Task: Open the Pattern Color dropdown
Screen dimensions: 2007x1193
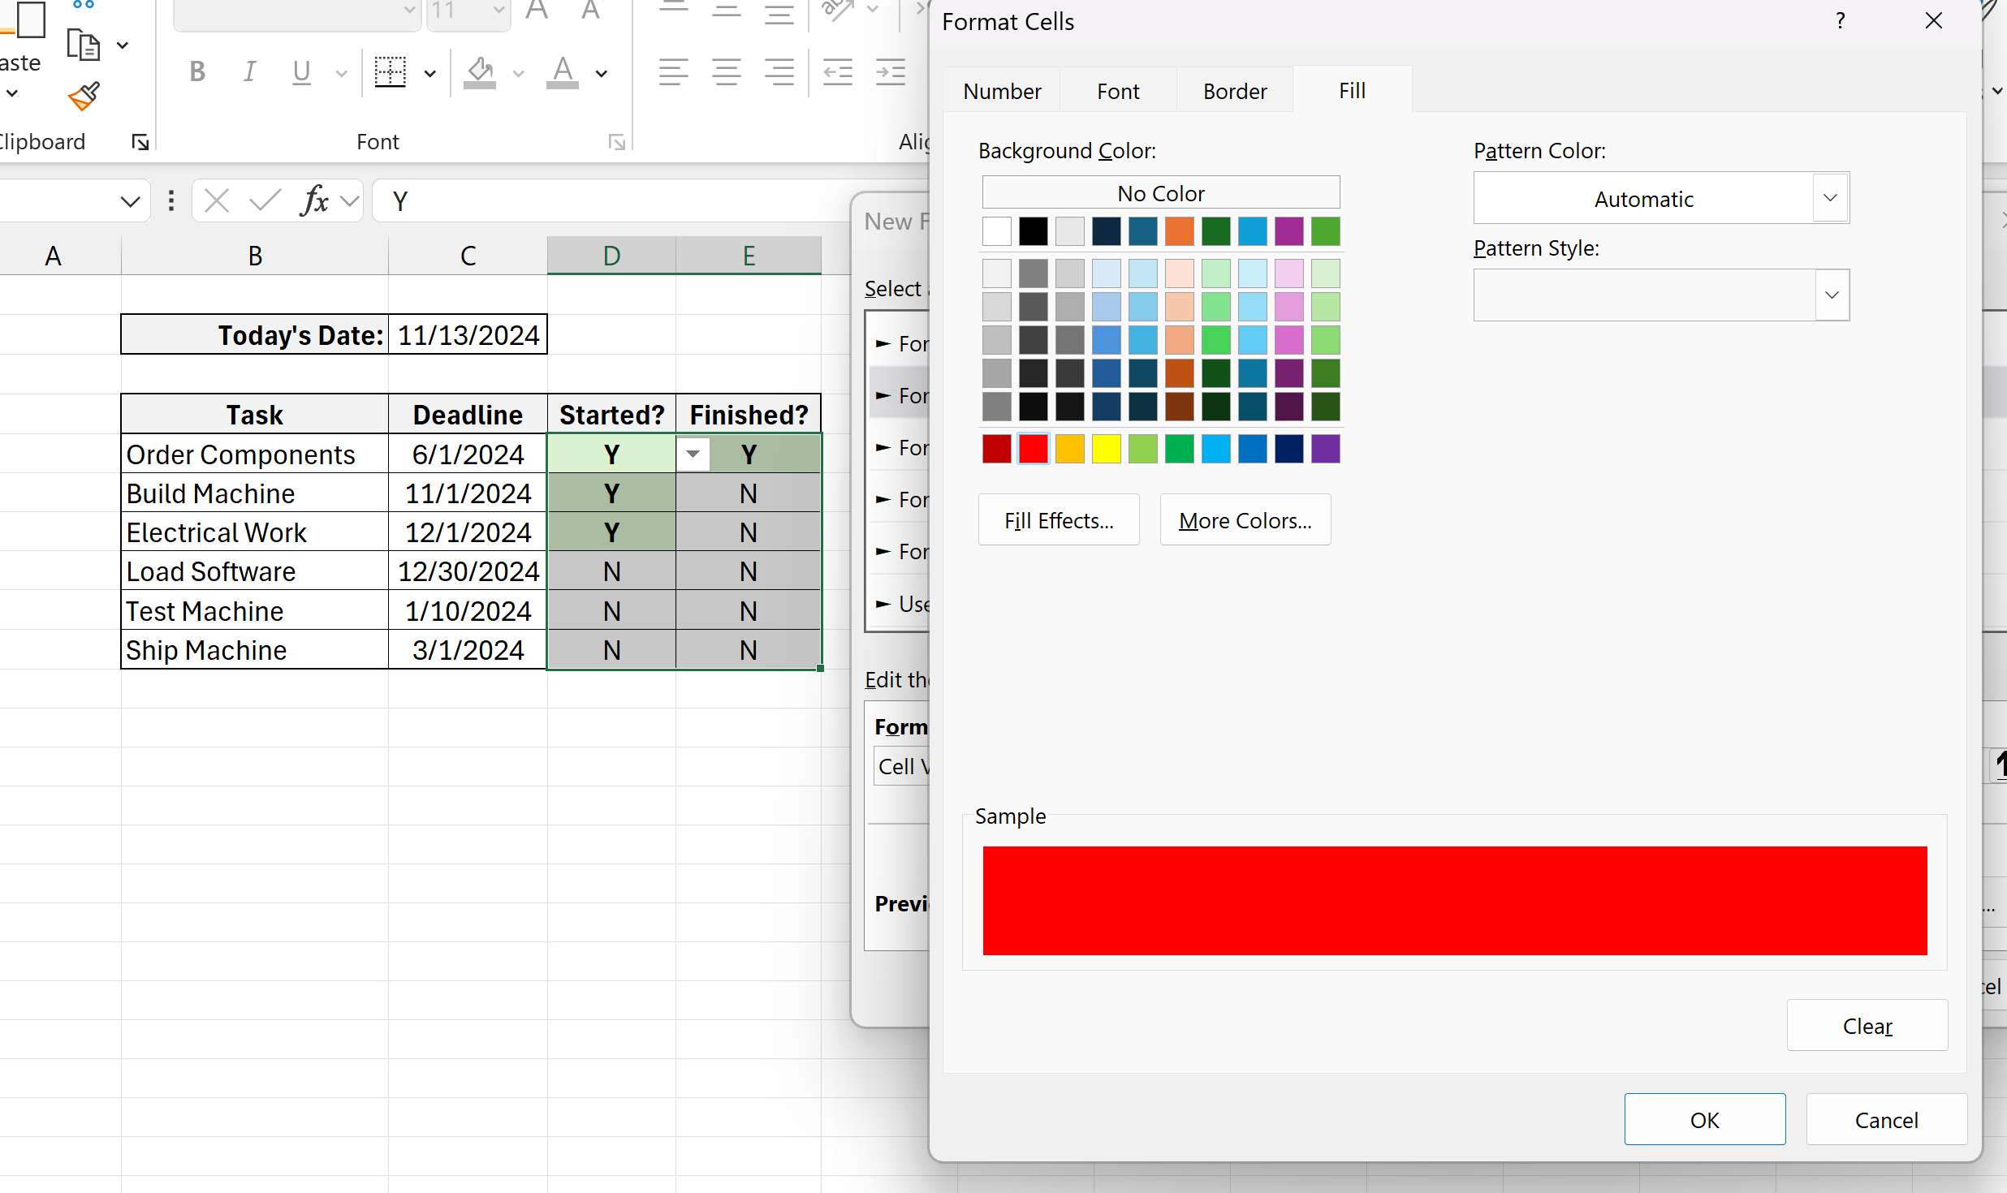Action: click(1830, 197)
